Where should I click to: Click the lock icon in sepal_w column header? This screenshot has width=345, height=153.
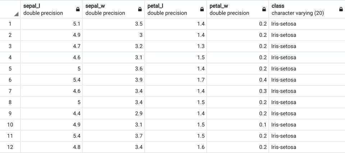[140, 10]
